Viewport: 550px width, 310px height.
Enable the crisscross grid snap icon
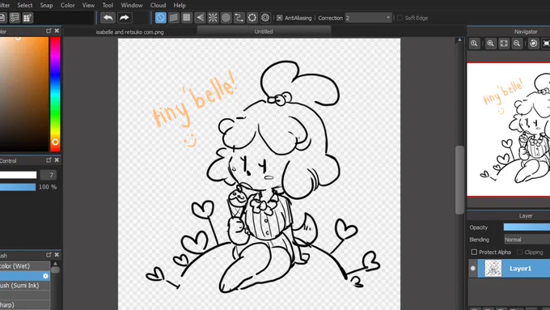point(187,18)
